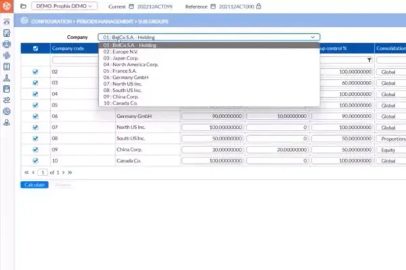Edit the 90,00000000 percentage for Germany GmbH

(212, 116)
